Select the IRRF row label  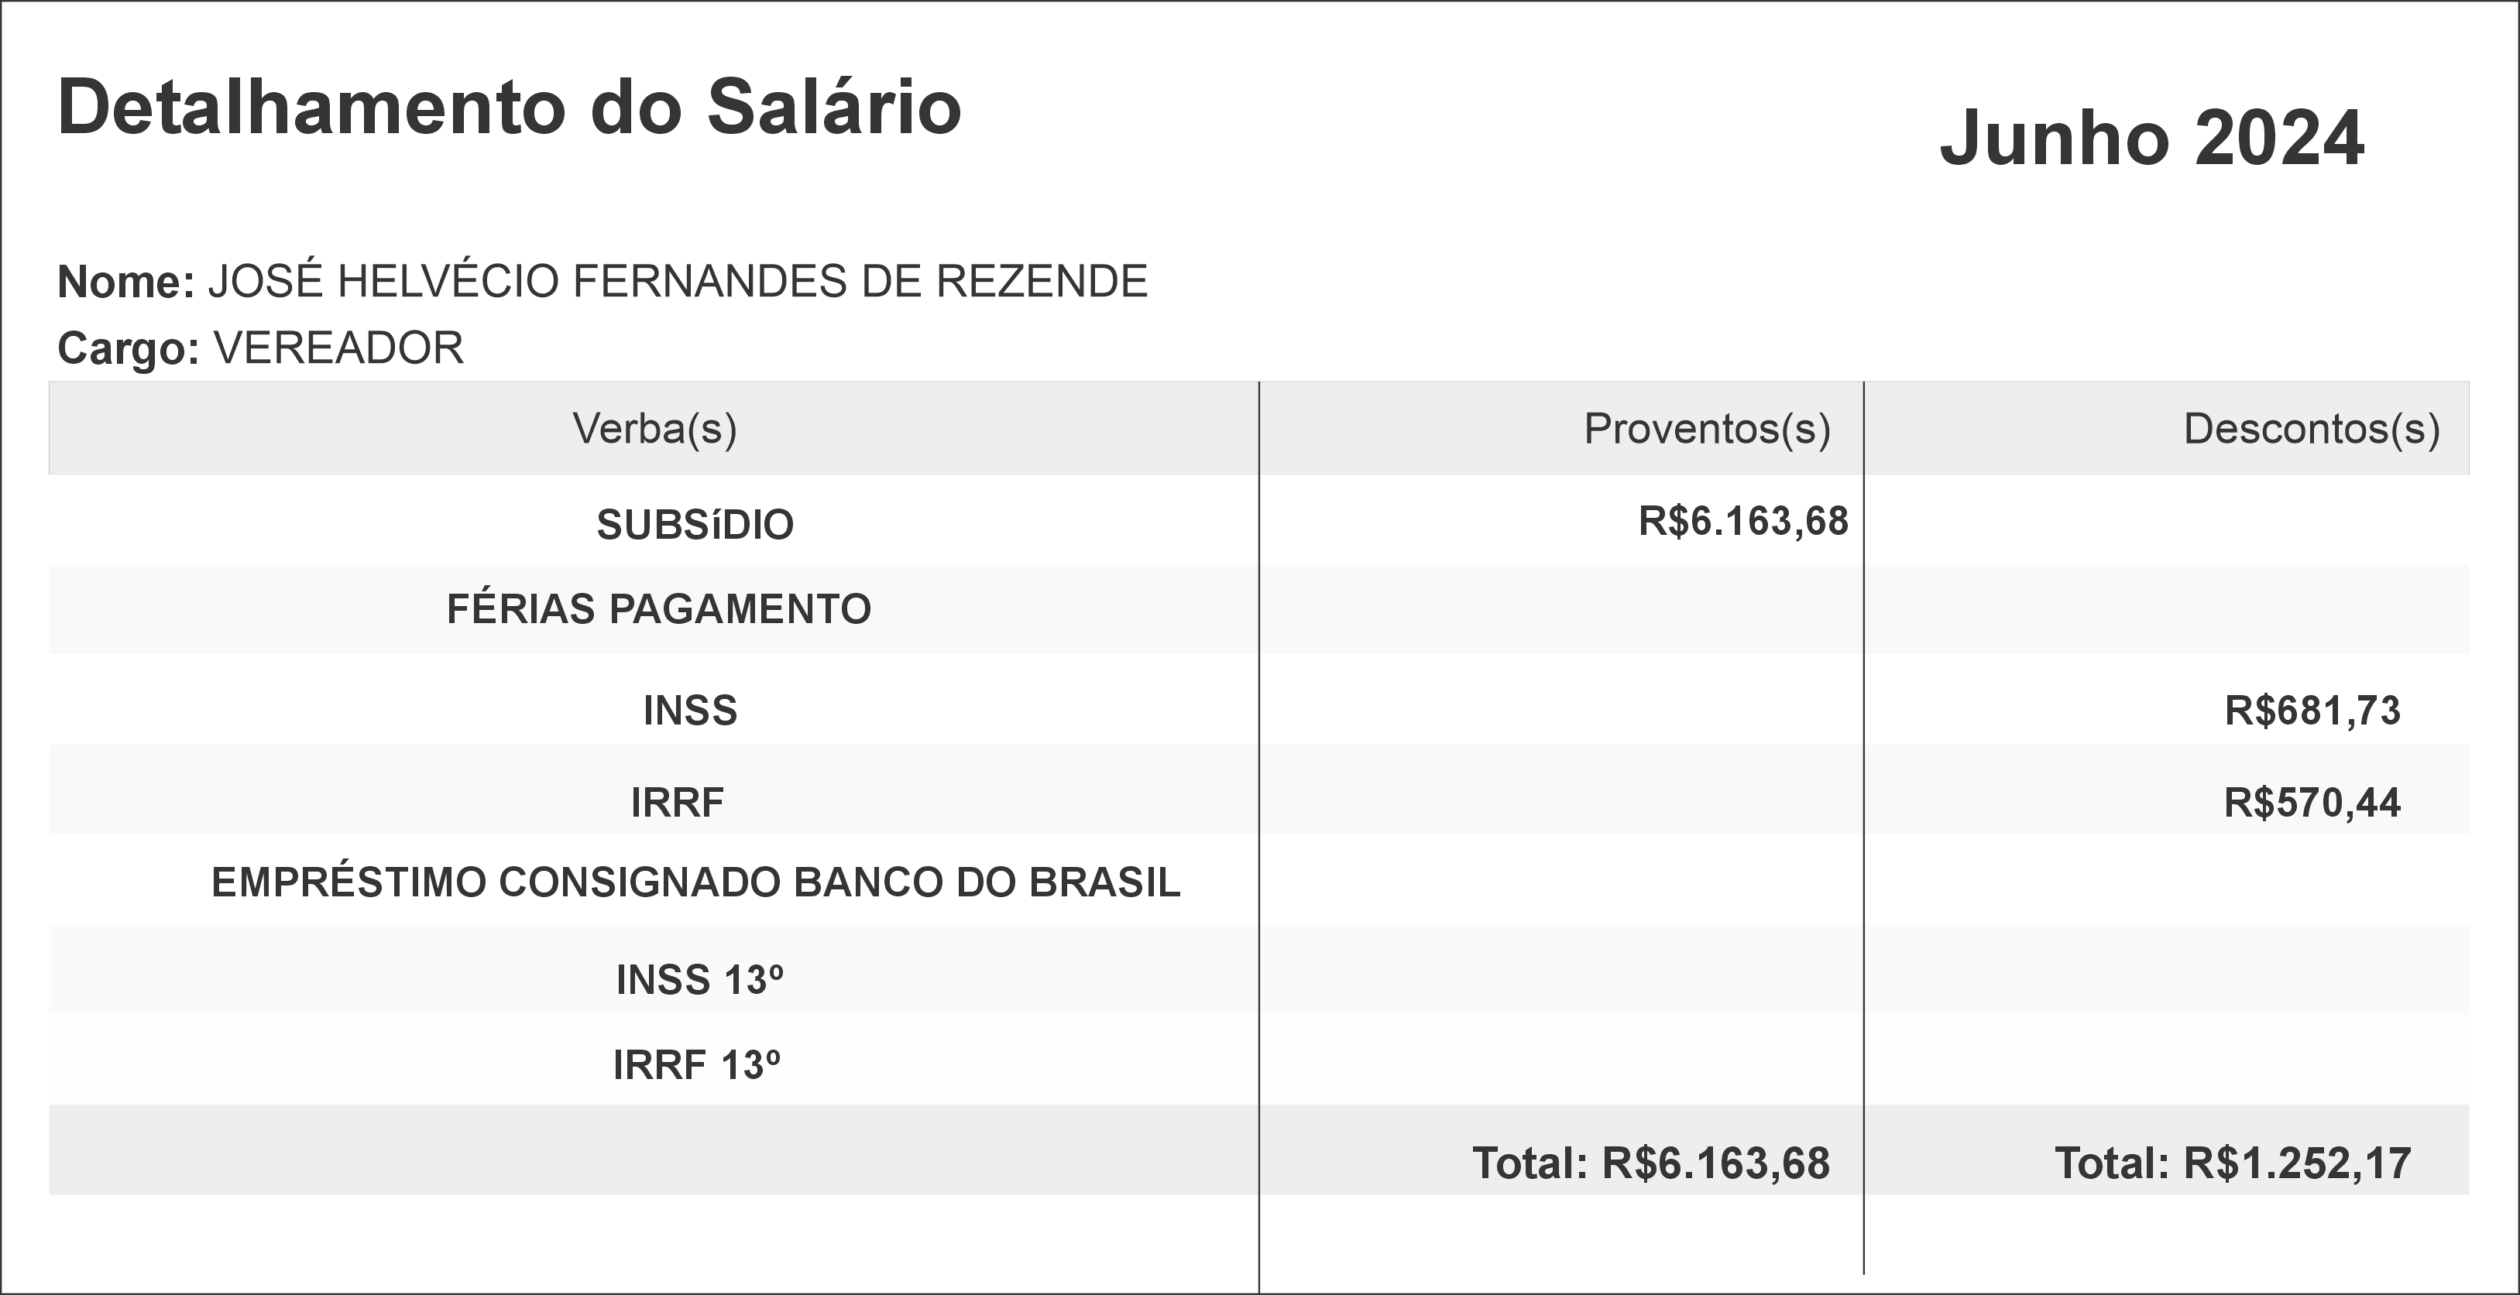point(677,803)
